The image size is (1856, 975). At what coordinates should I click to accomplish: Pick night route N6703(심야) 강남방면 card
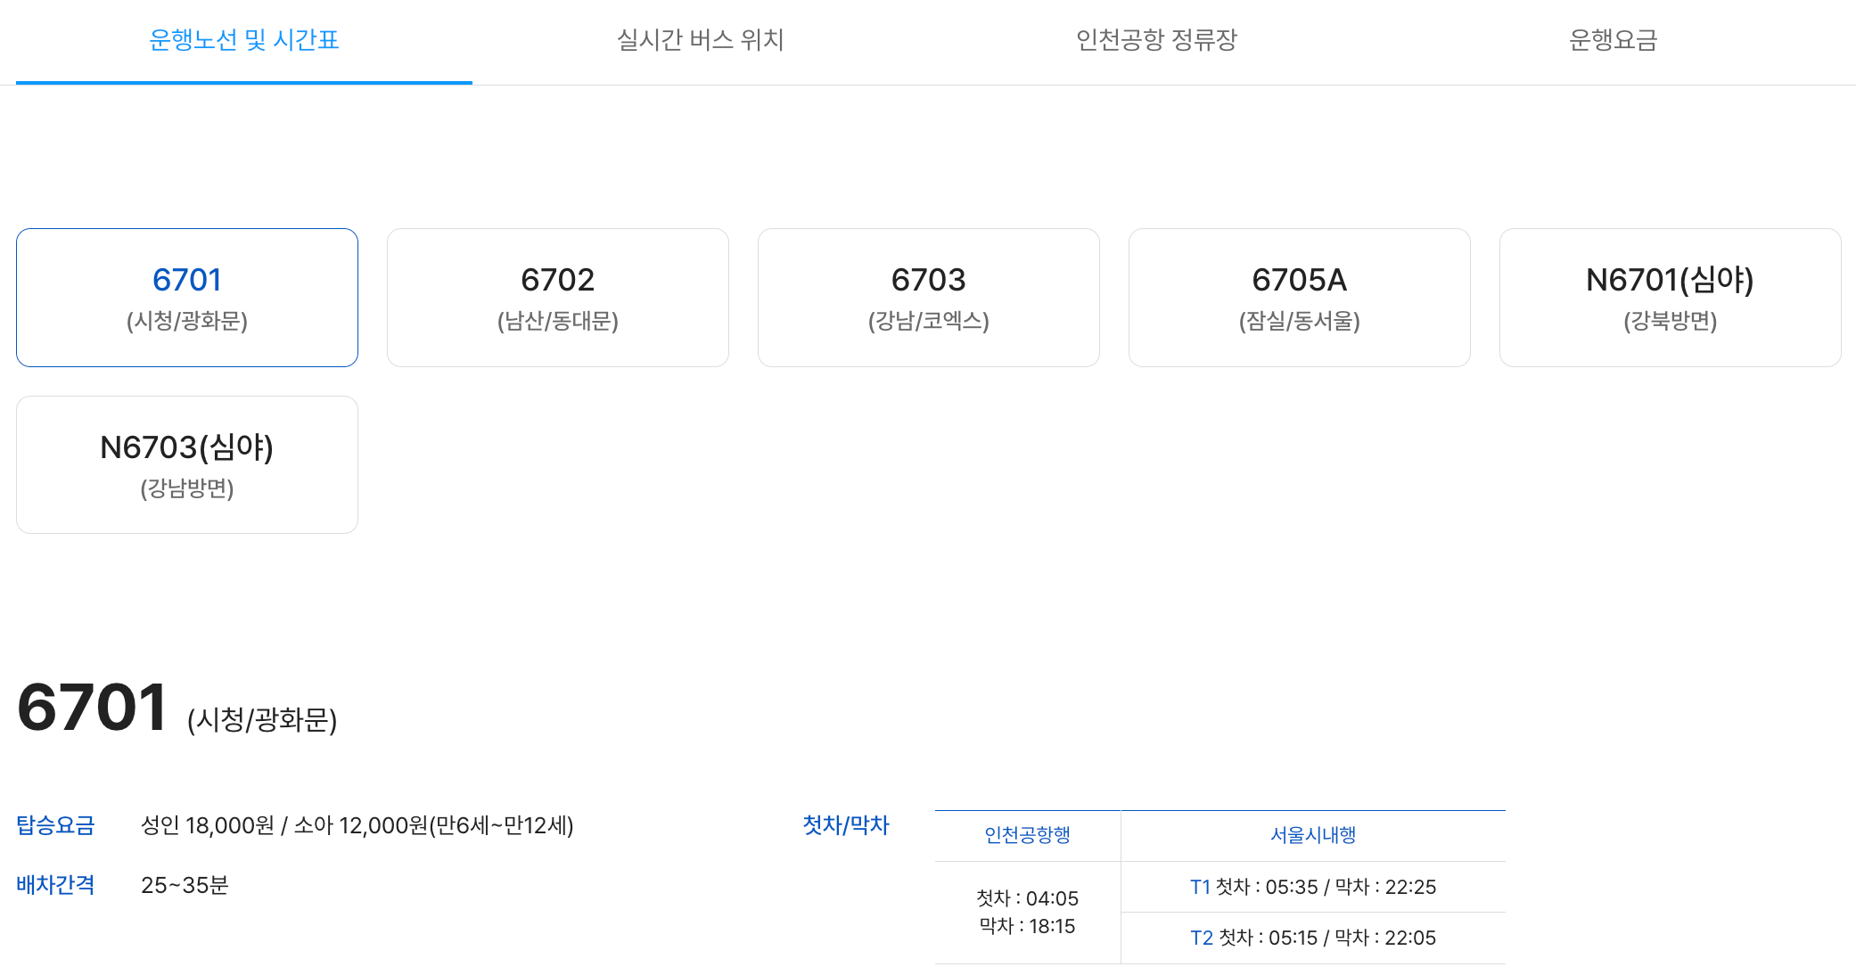click(187, 464)
